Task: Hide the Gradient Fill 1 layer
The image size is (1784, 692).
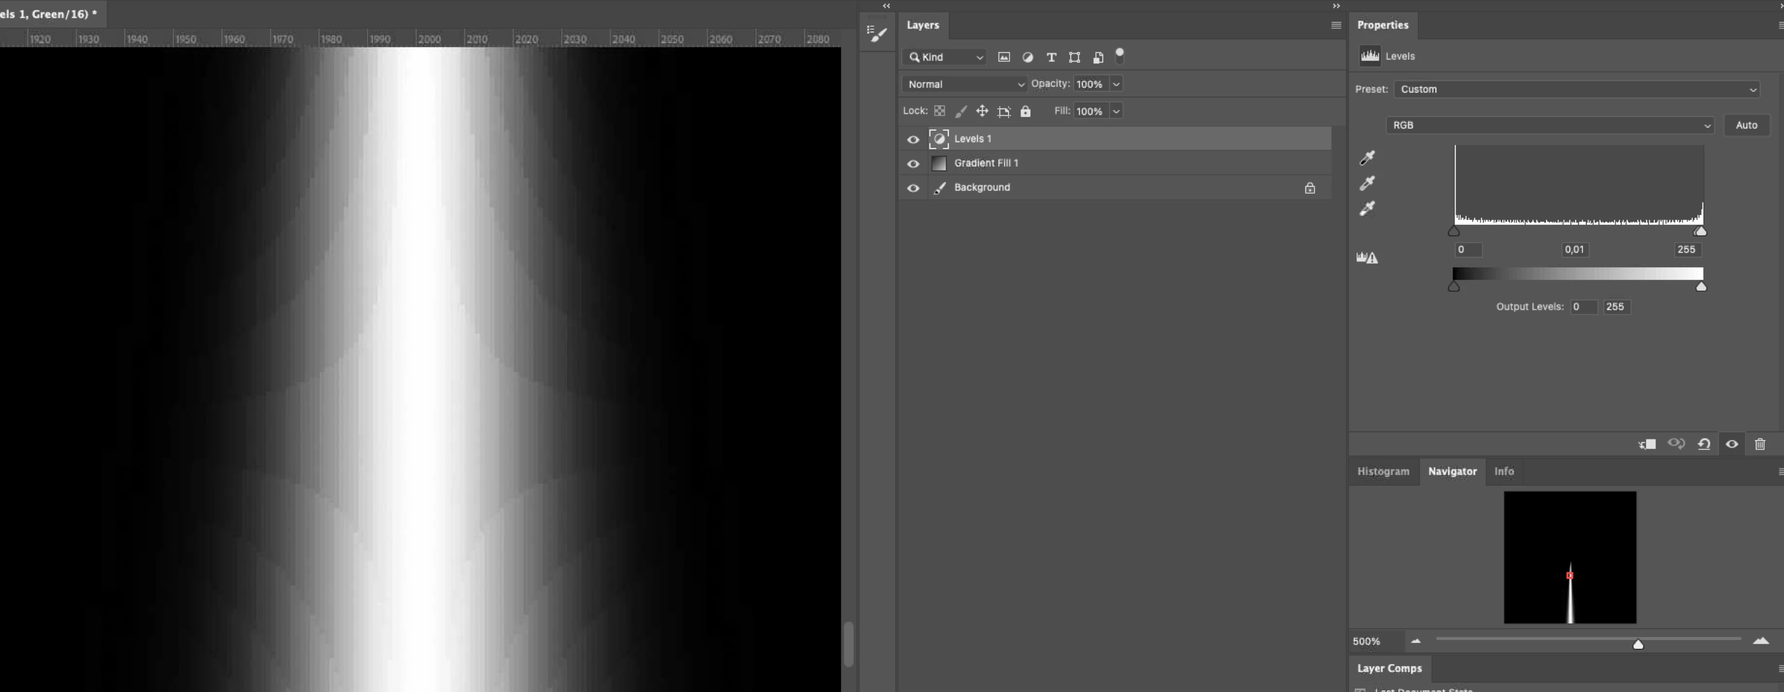Action: coord(913,164)
